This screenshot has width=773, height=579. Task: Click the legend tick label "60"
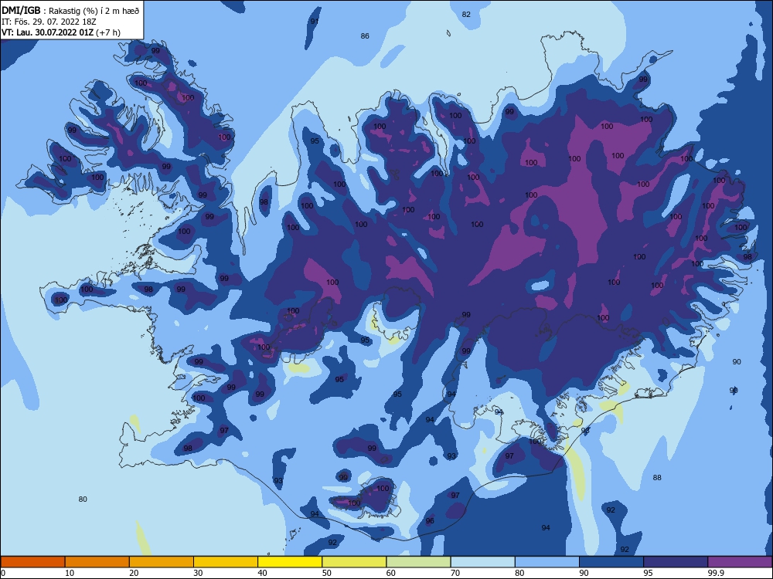pos(391,573)
